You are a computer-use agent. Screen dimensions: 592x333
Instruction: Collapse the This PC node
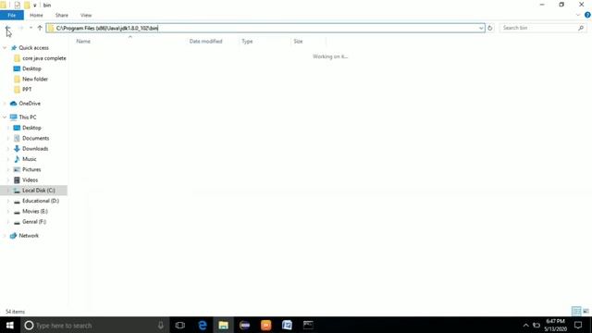pos(5,117)
